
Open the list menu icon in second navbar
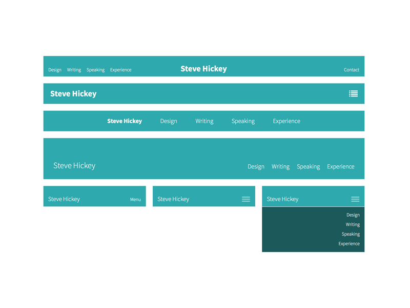pyautogui.click(x=353, y=93)
